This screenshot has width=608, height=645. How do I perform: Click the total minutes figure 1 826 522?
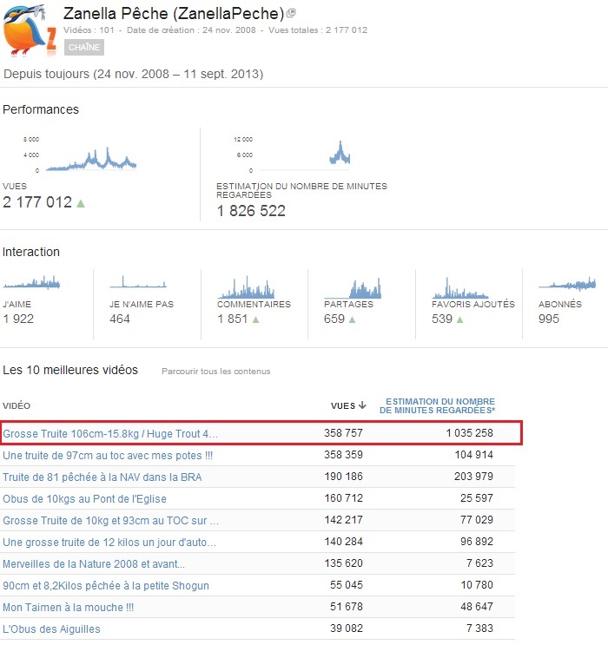click(x=251, y=211)
